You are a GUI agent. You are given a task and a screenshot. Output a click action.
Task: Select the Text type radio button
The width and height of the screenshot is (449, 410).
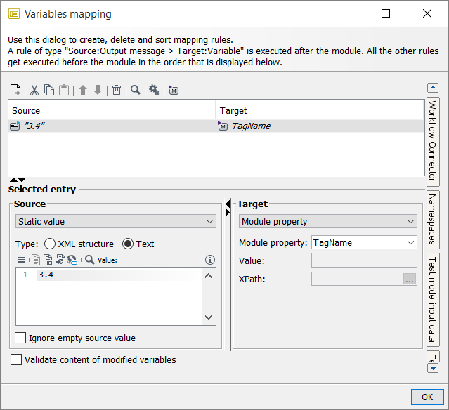[x=128, y=244]
